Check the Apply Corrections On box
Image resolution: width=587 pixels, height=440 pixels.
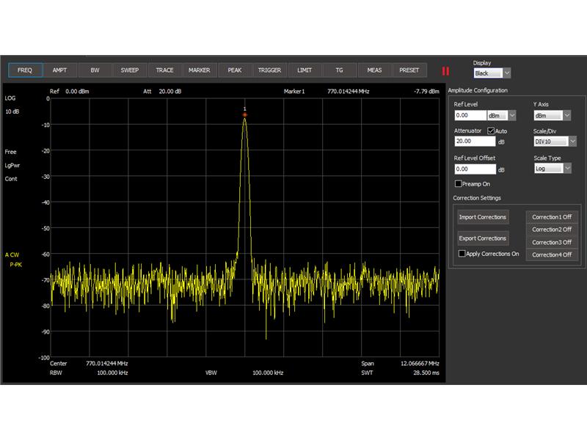pyautogui.click(x=462, y=254)
